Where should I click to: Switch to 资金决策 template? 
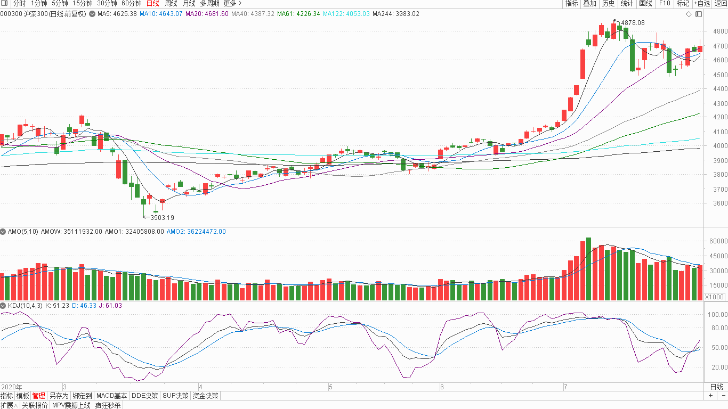coord(205,396)
